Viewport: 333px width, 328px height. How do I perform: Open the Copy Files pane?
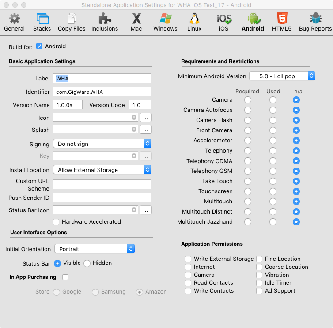tap(72, 22)
